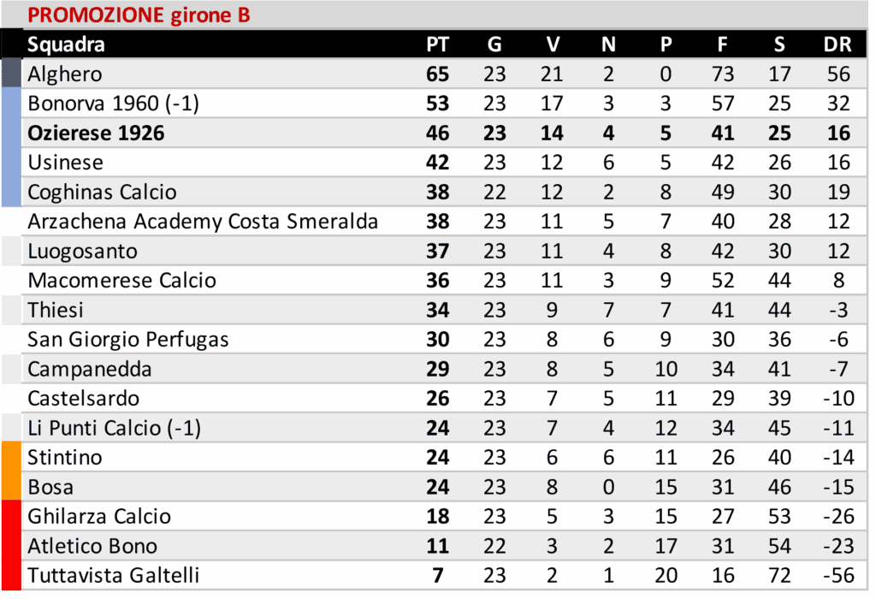Select the orange marker beside Stintino
876x599 pixels.
[11, 457]
